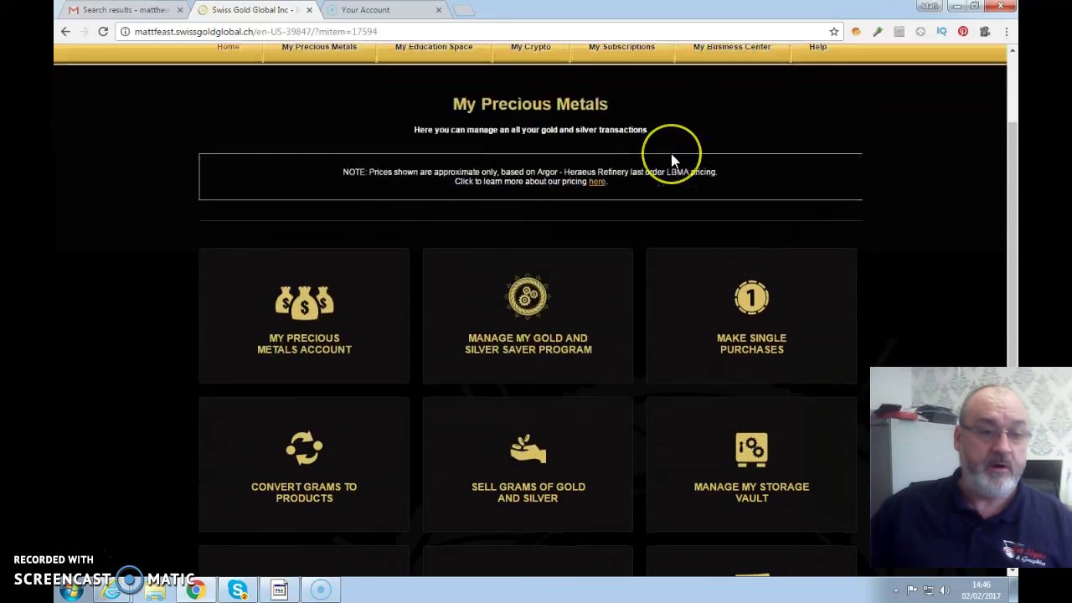1072x603 pixels.
Task: Open My Education Space menu
Action: [x=434, y=47]
